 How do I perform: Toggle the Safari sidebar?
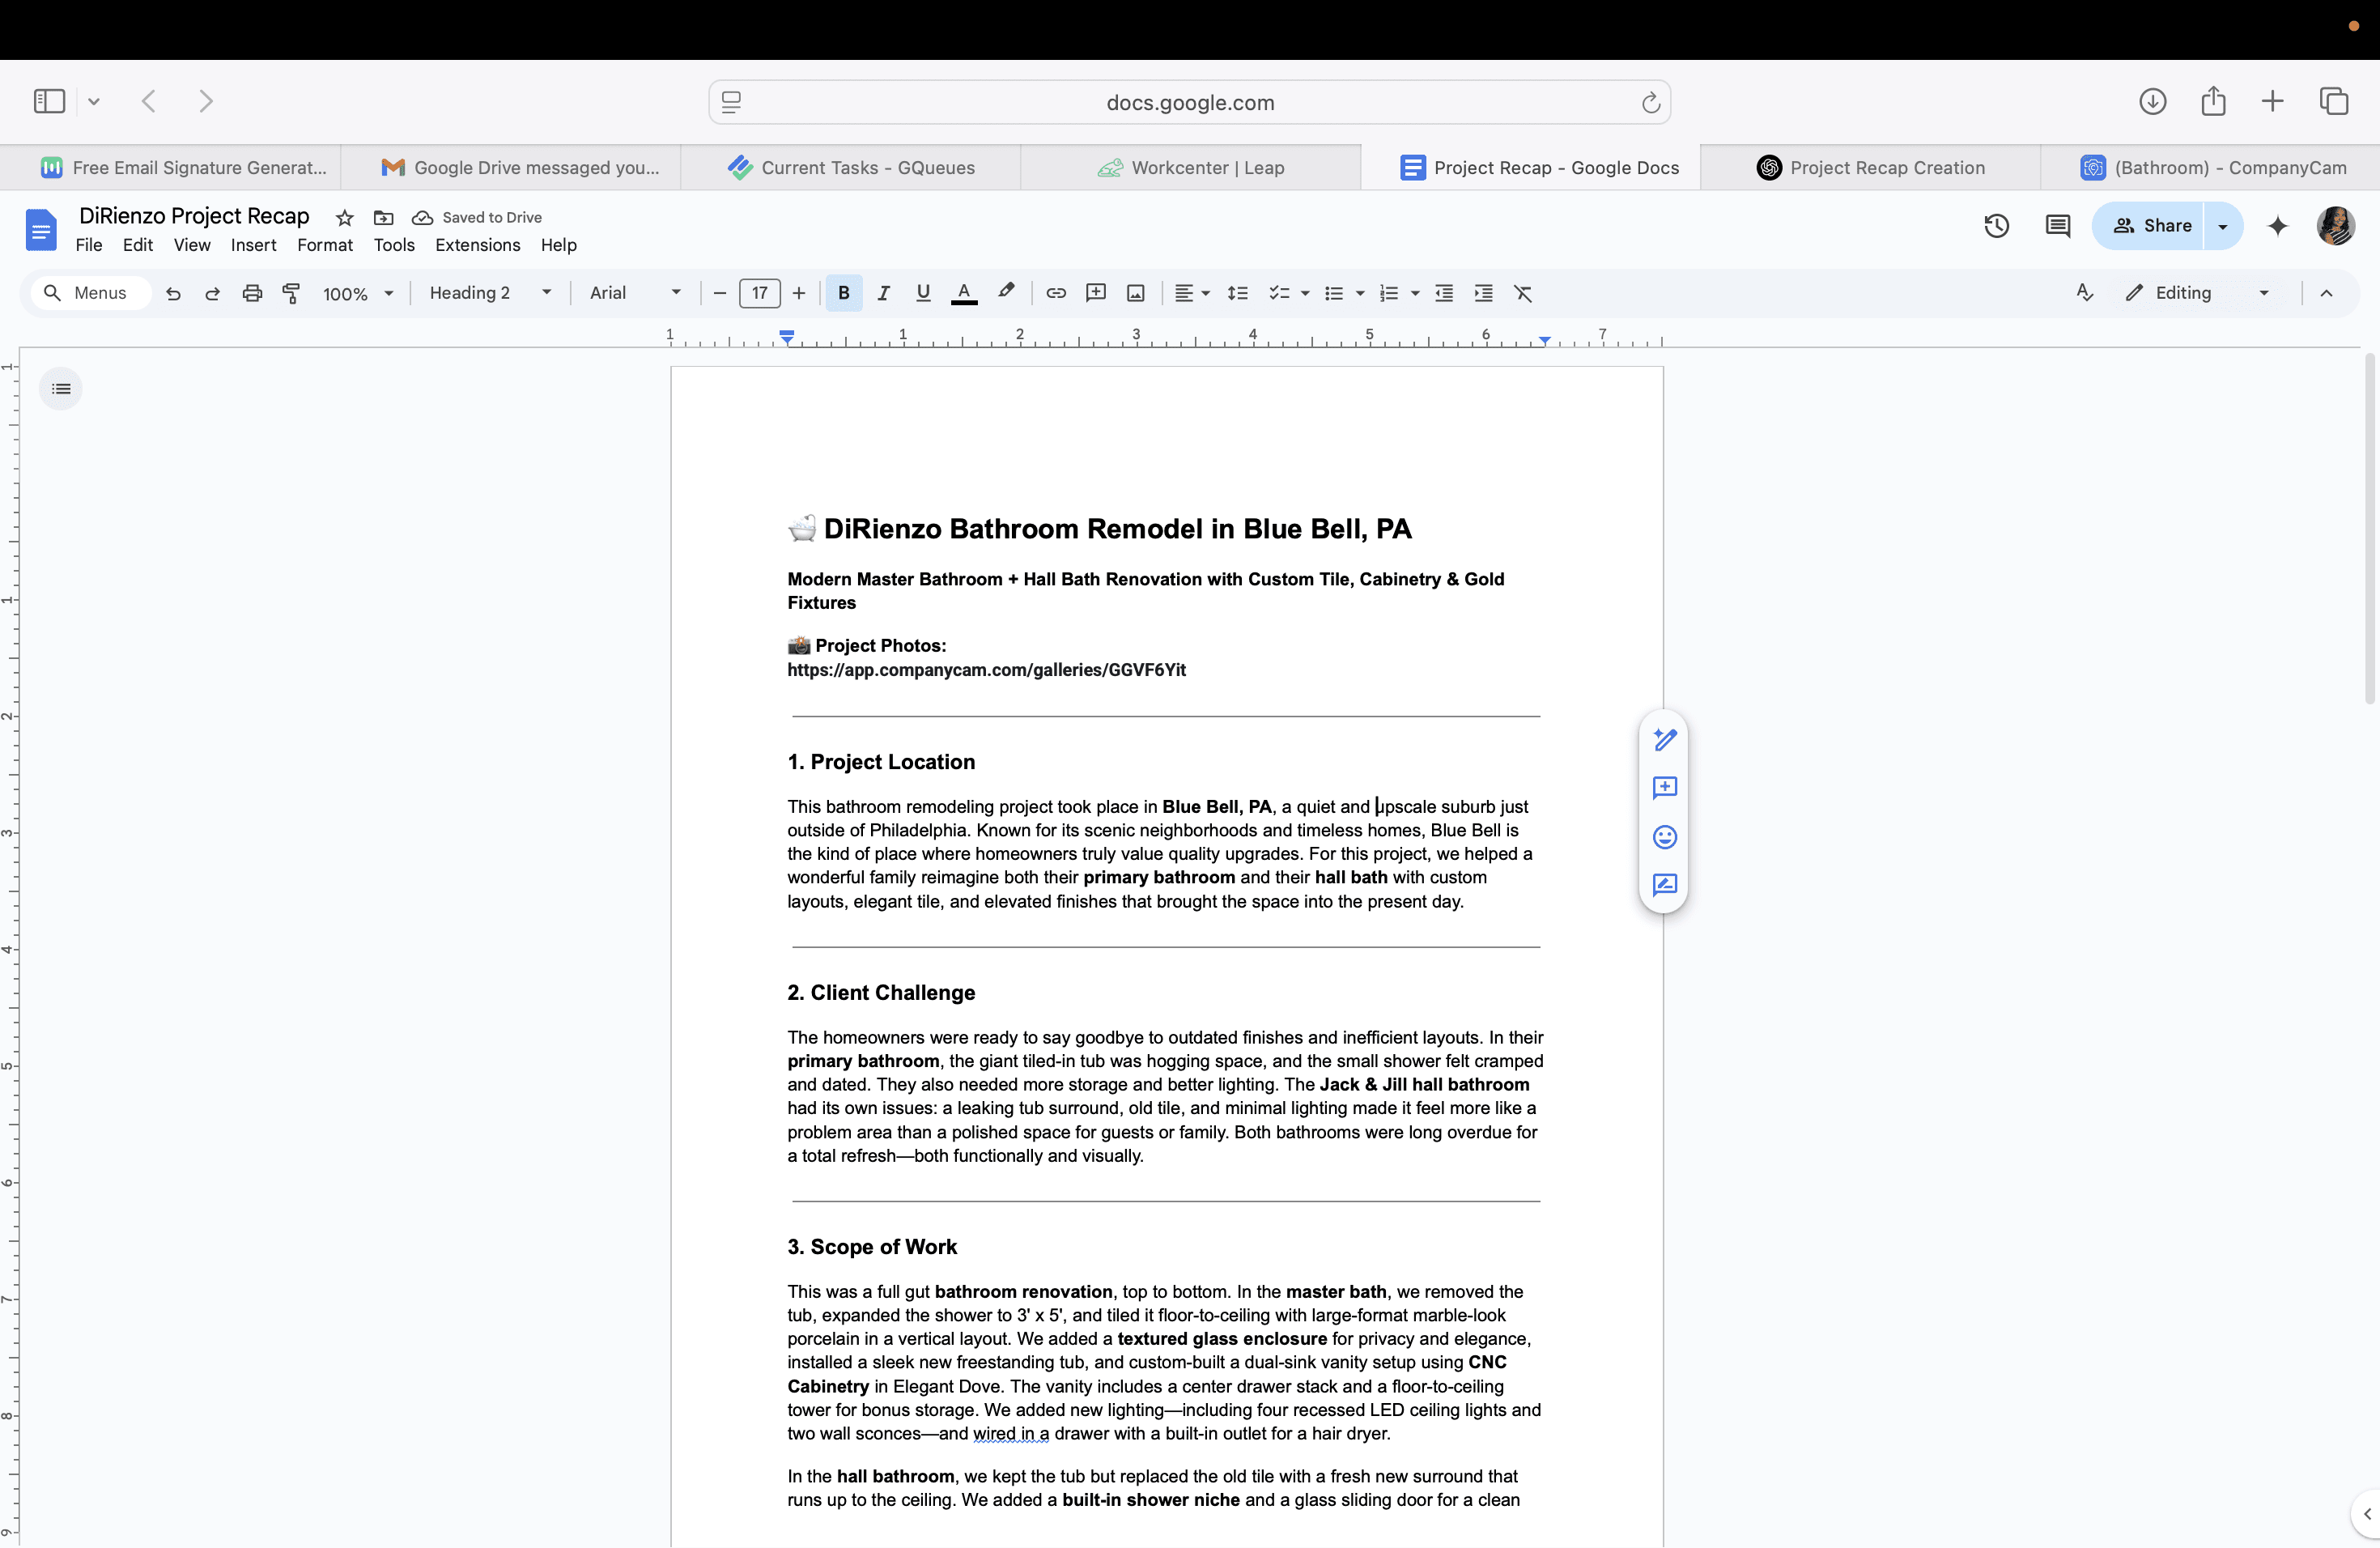point(49,101)
